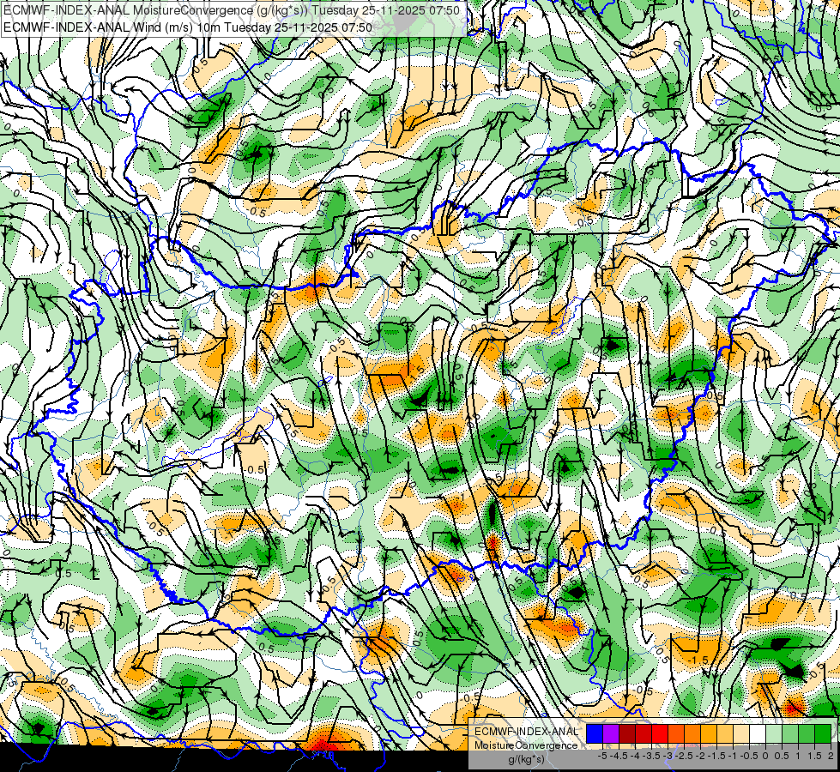Image resolution: width=840 pixels, height=772 pixels.
Task: Click the legend unit text 'g/(kg*s)'
Action: [x=527, y=759]
